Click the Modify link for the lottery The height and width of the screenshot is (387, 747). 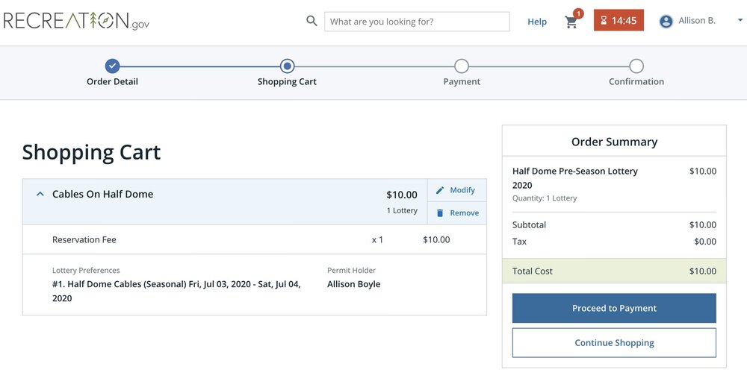coord(462,190)
